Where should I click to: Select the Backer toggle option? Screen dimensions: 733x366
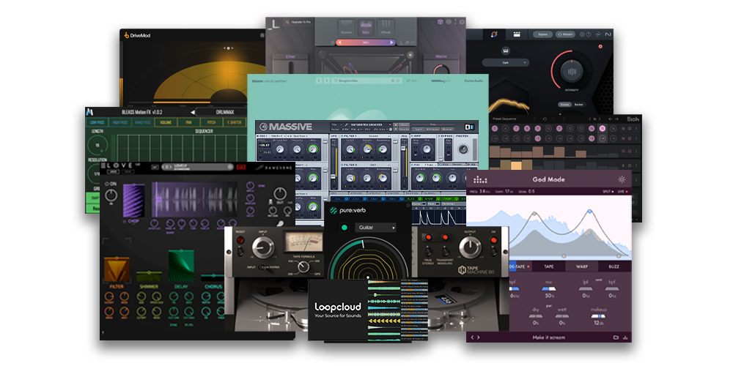[579, 104]
